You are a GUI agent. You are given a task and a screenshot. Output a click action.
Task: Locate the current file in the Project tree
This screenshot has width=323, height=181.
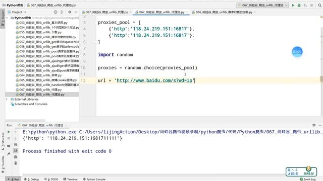56,12
